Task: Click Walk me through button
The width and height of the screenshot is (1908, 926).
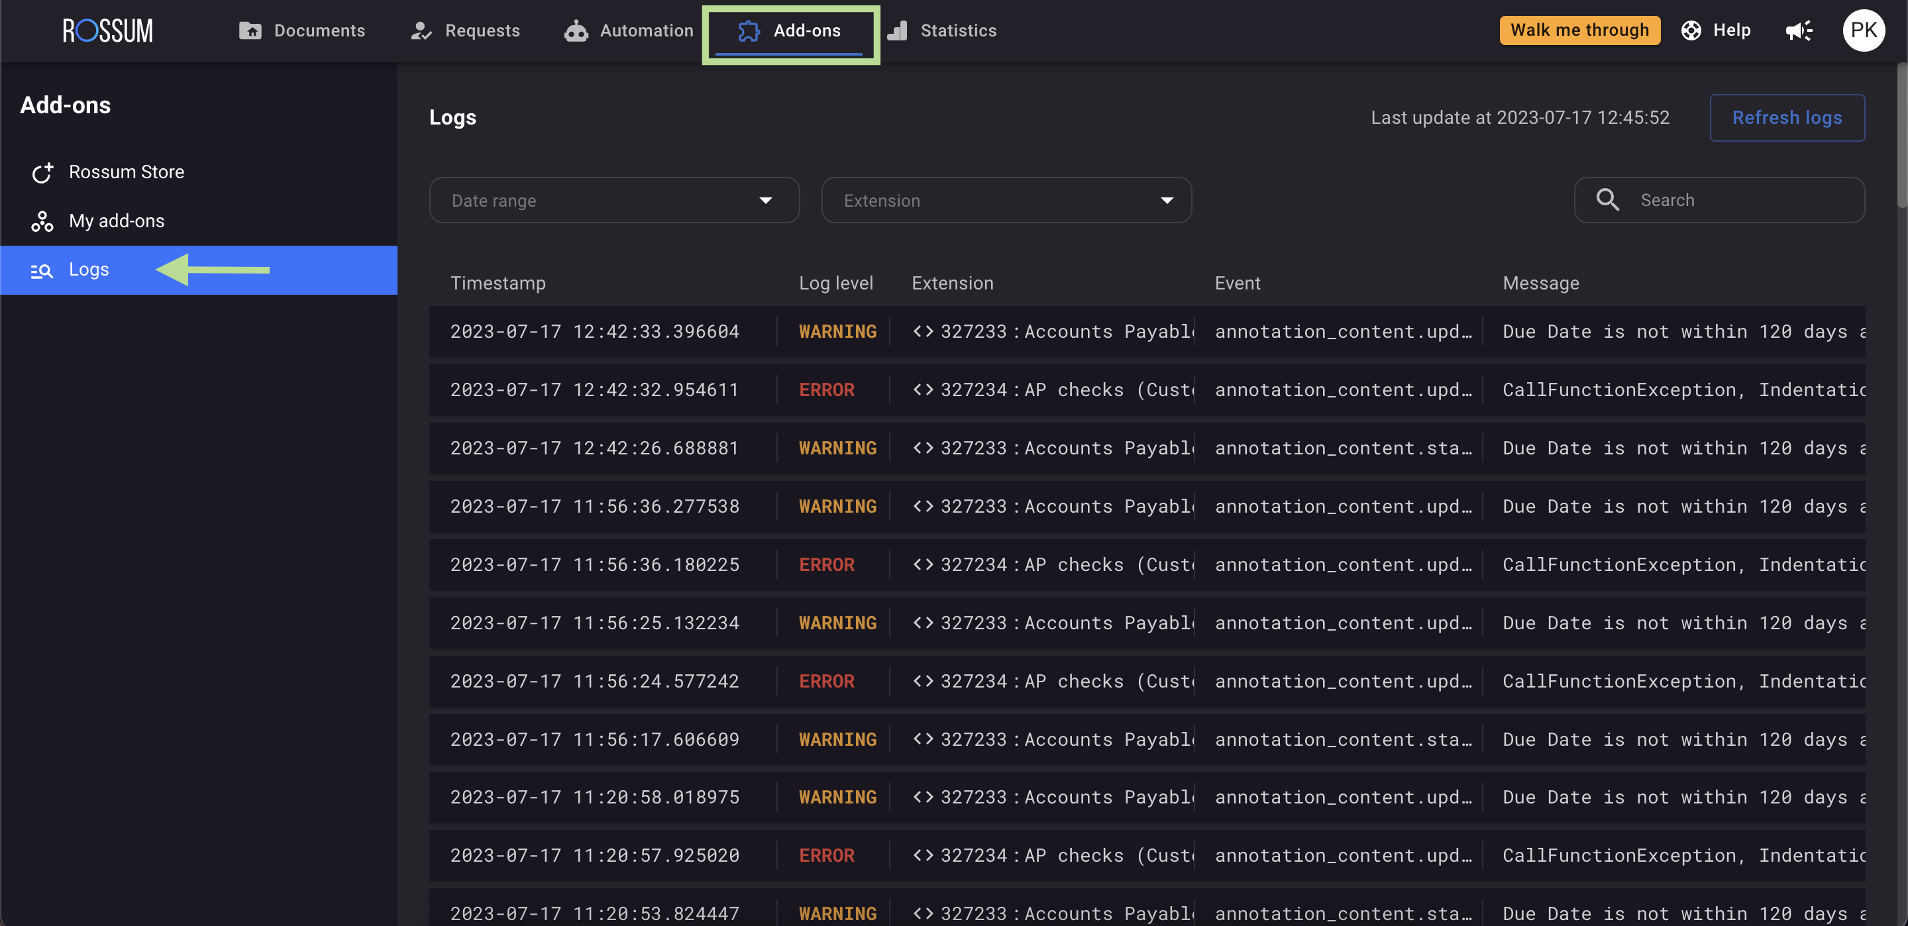Action: point(1579,30)
